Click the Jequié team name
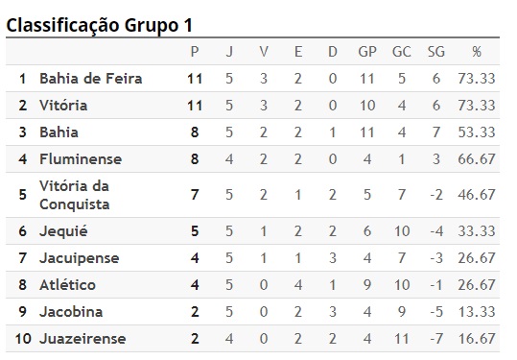 [x=63, y=231]
